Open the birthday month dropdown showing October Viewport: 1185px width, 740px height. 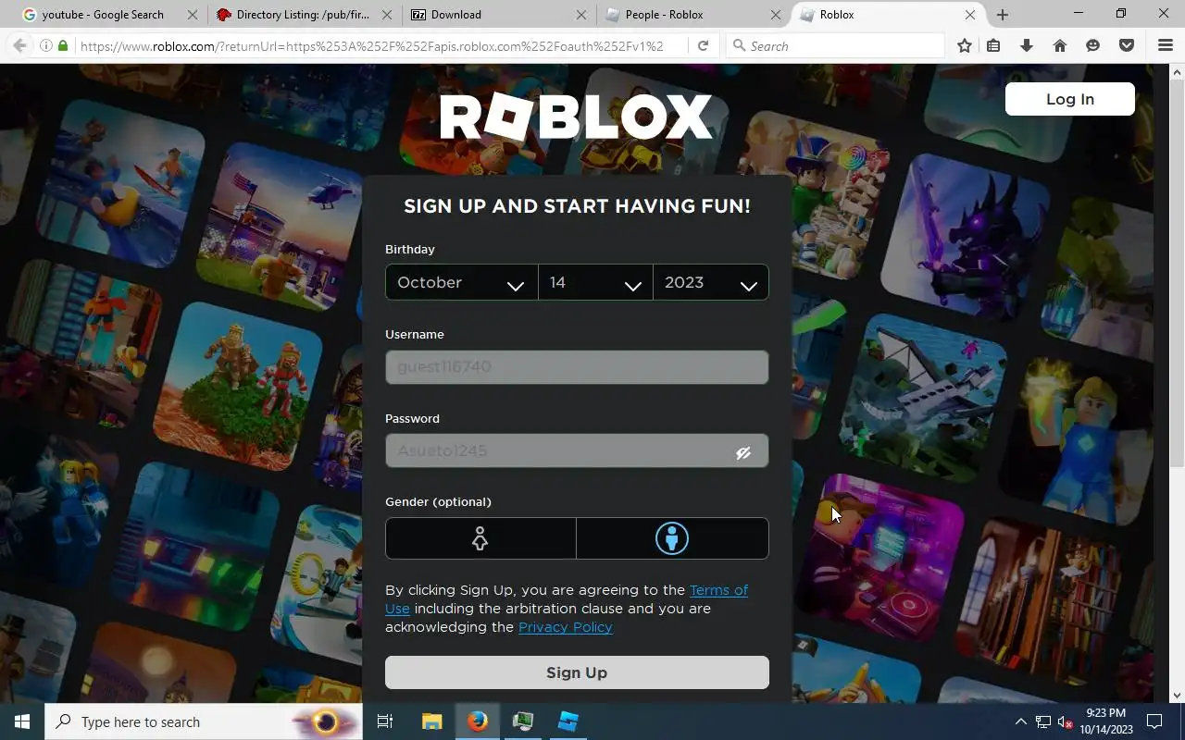[x=461, y=282]
